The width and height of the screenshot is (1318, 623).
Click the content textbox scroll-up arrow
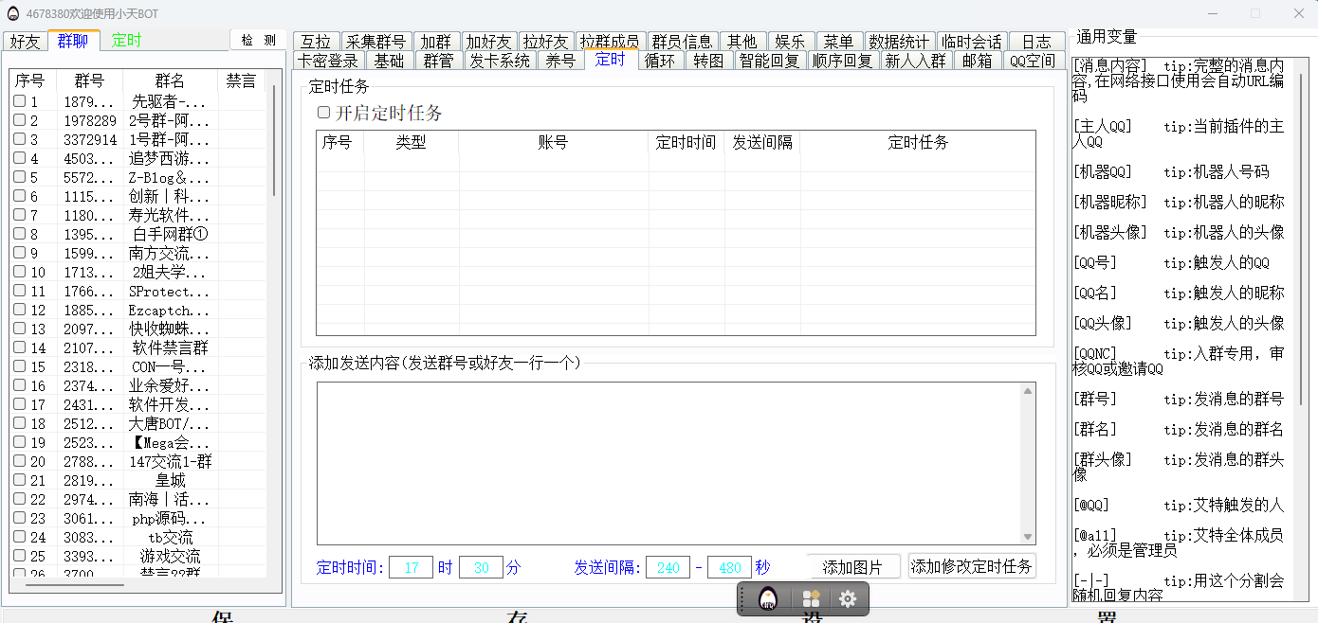pyautogui.click(x=1028, y=391)
